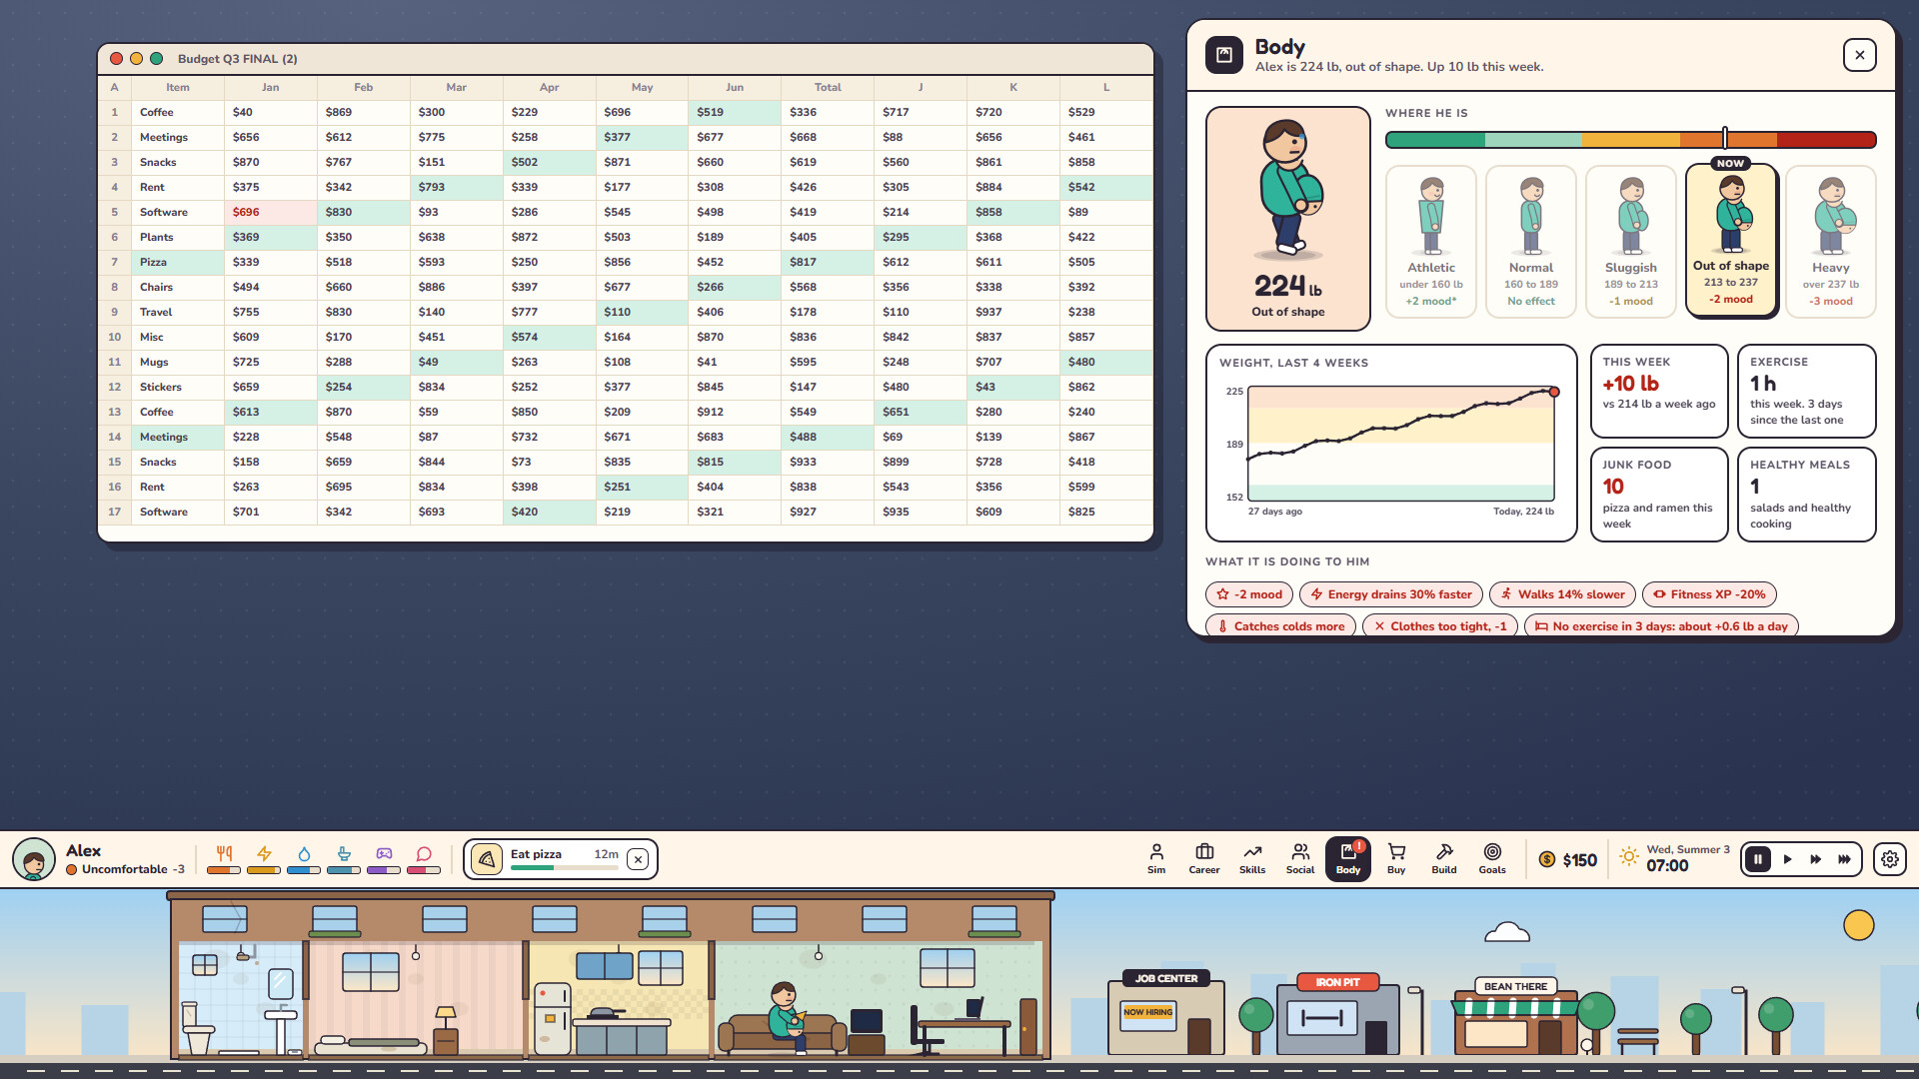
Task: Click the hygiene water drop icon
Action: point(304,853)
